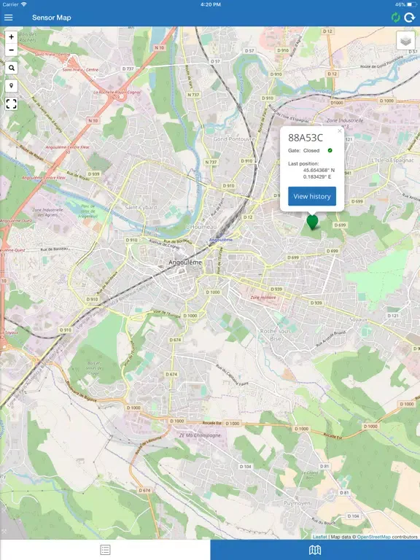The image size is (420, 560).
Task: Tap the Wi-Fi icon in status bar
Action: coord(23,4)
